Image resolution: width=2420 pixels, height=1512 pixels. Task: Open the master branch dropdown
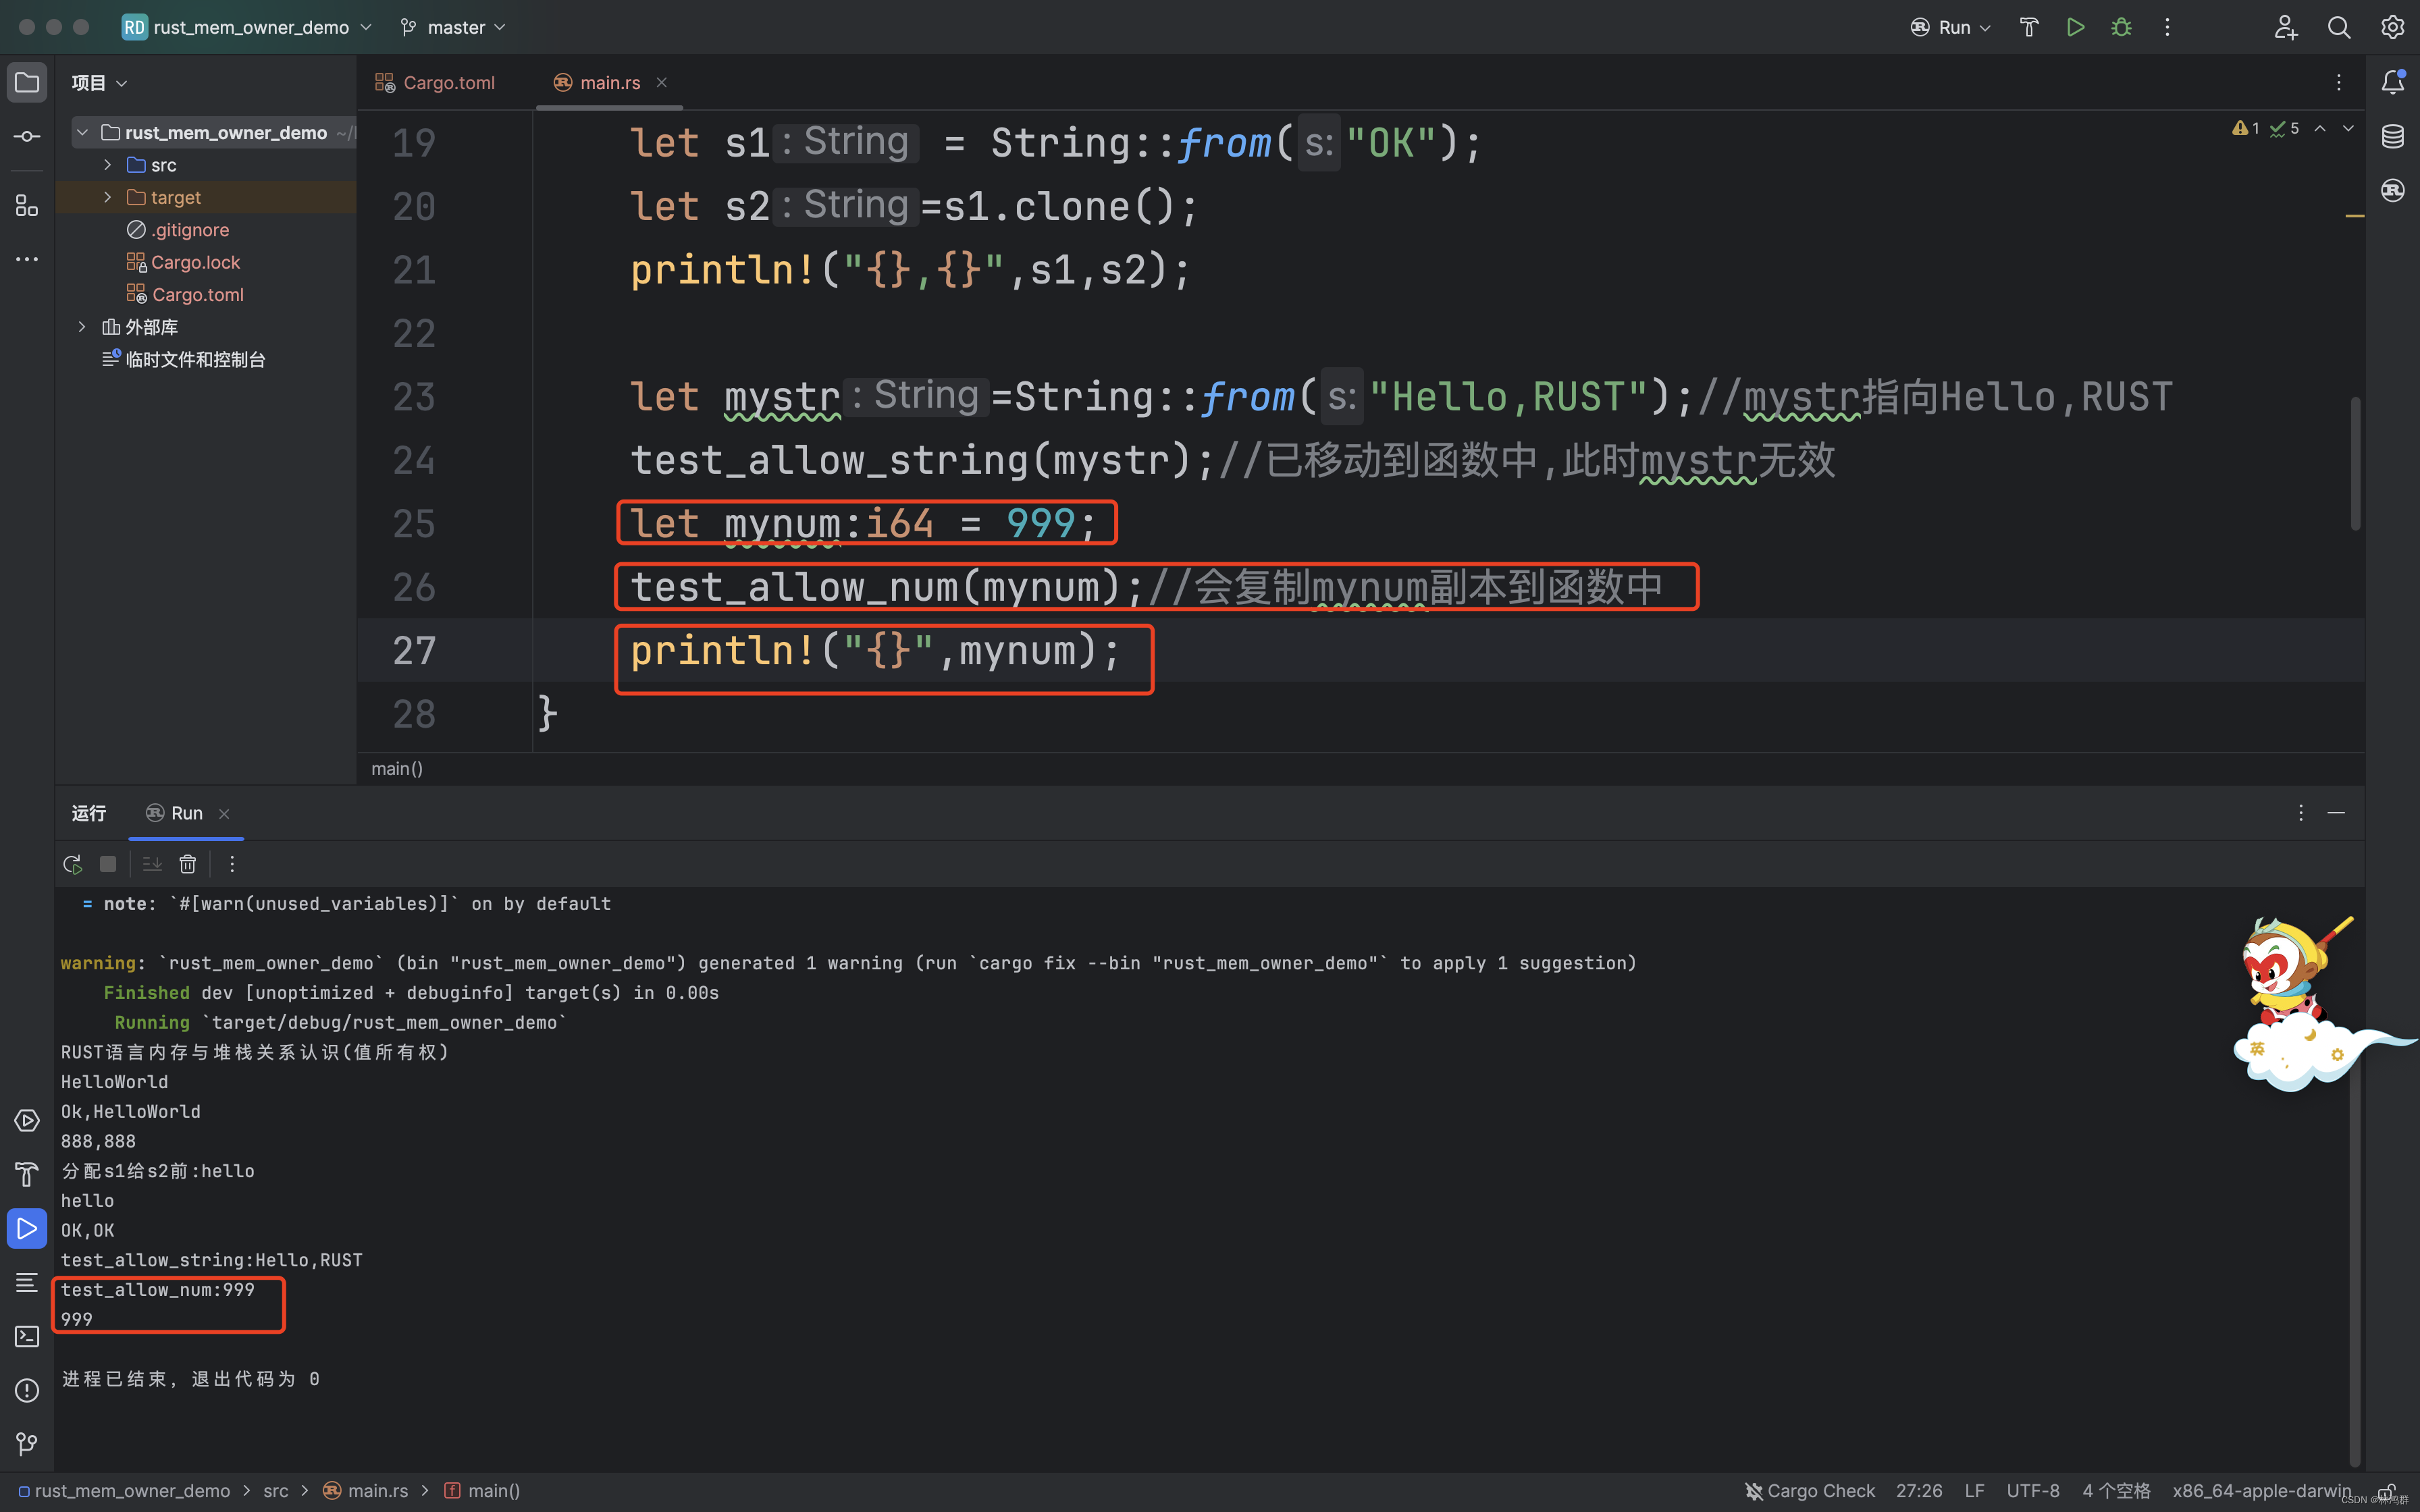coord(452,27)
